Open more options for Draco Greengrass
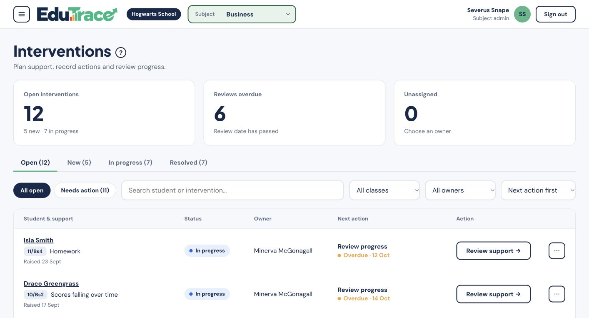This screenshot has width=589, height=318. (557, 294)
